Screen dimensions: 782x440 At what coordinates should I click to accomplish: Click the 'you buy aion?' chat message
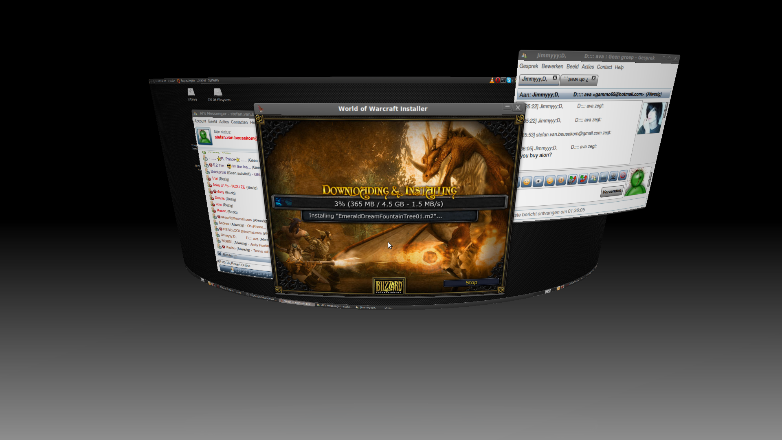536,155
